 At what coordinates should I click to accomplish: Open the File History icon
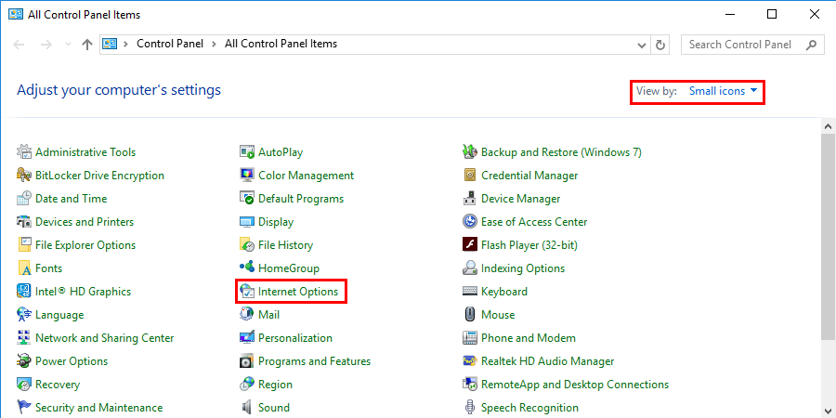tap(247, 245)
